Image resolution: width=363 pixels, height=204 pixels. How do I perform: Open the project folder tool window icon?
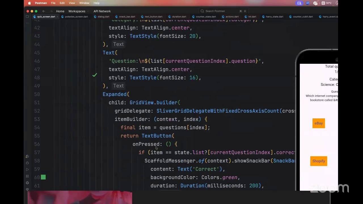click(x=27, y=17)
